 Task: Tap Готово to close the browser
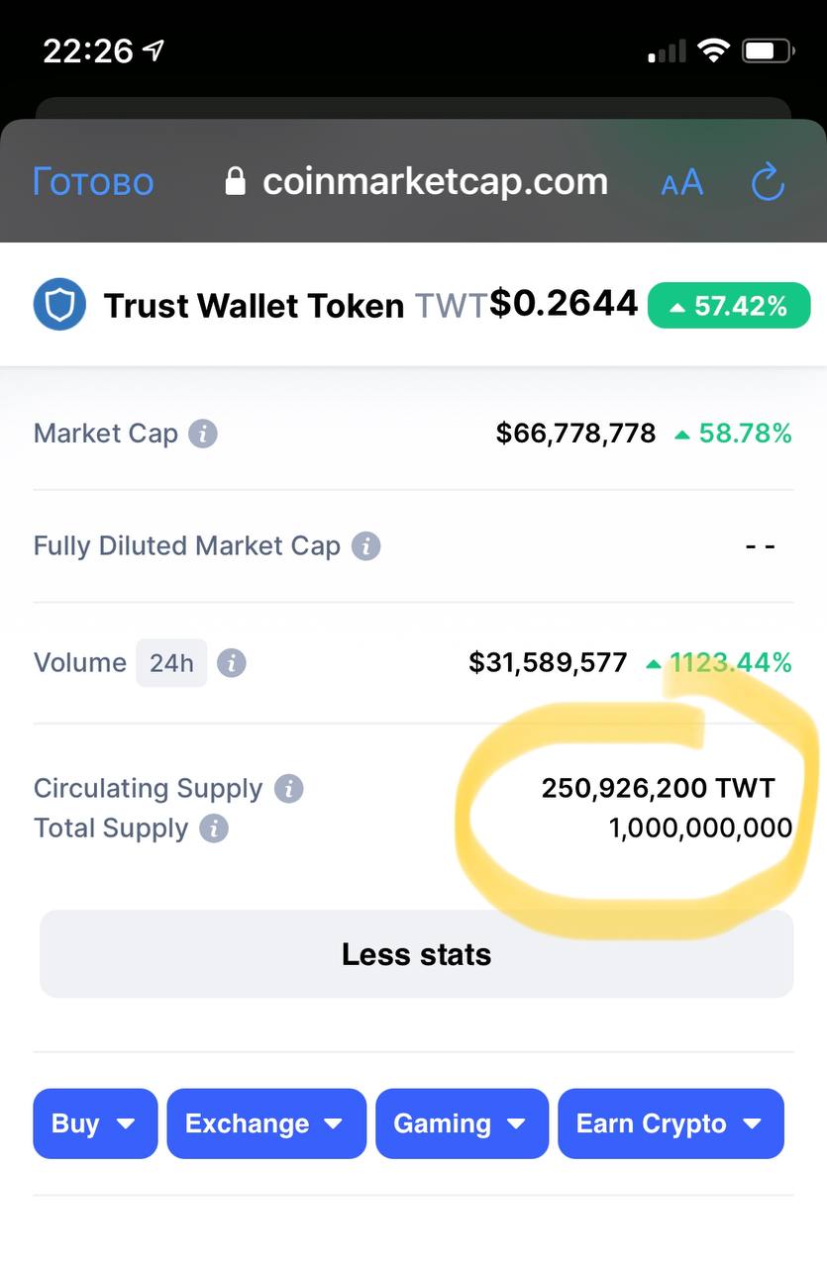(x=93, y=182)
